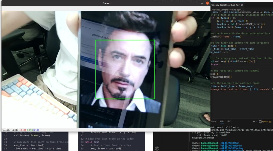Image resolution: width=273 pixels, height=151 pixels.
Task: Click 'ret, frame = cap.read()' in terminal traceback
Action: coord(212,135)
